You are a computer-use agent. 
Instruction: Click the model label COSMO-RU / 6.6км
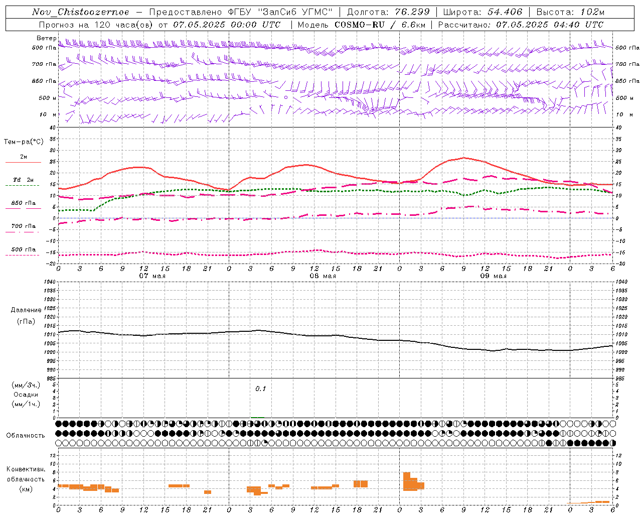pyautogui.click(x=380, y=25)
